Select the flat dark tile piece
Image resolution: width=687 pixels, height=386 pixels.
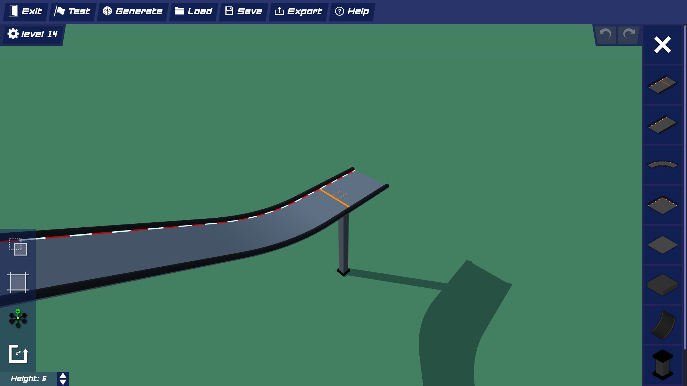coord(662,245)
